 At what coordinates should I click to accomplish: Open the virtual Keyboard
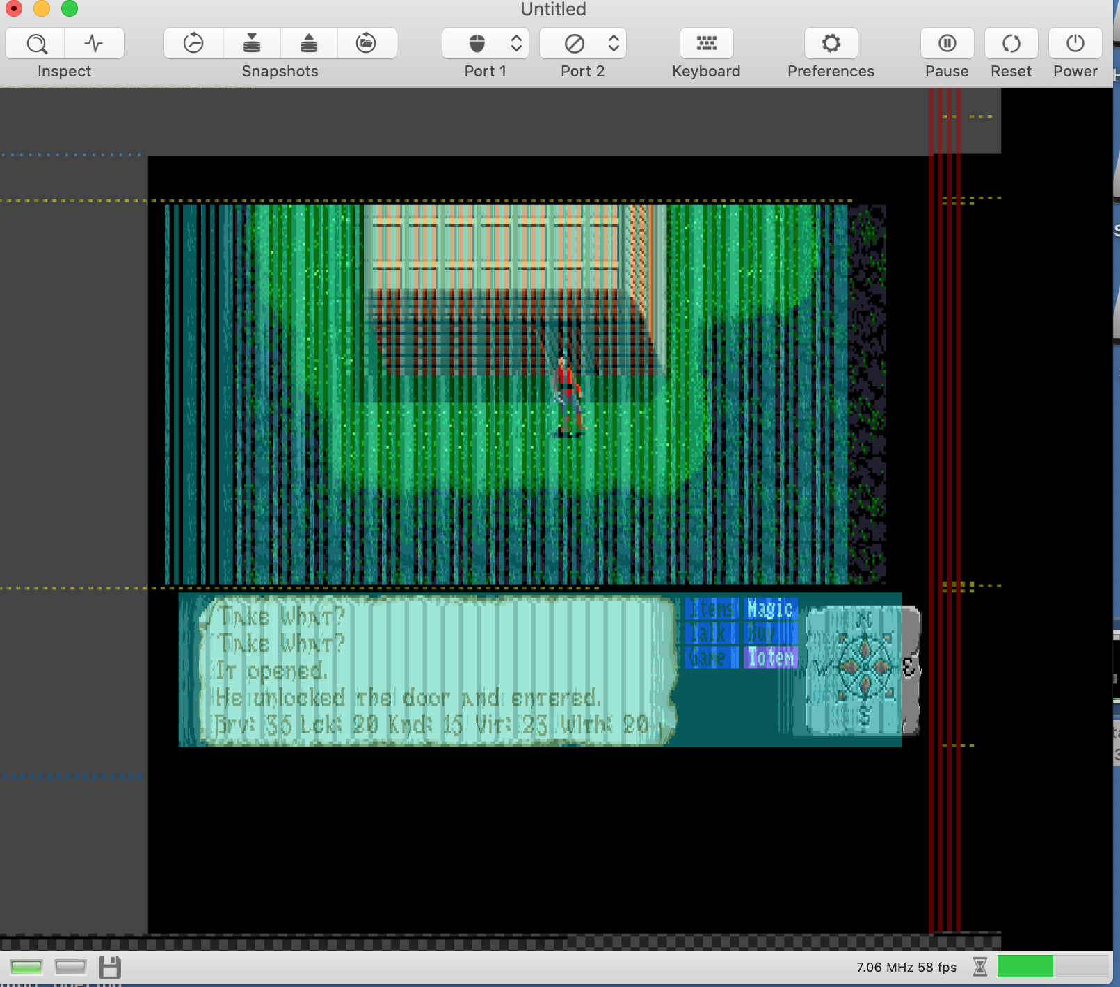706,44
